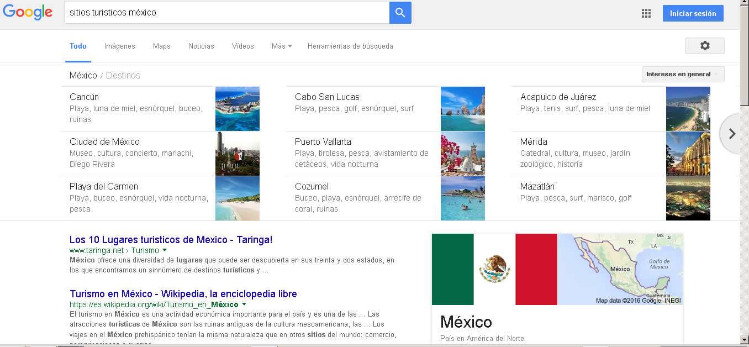Viewport: 749px width, 347px height.
Task: Focus the search input field
Action: [x=226, y=13]
